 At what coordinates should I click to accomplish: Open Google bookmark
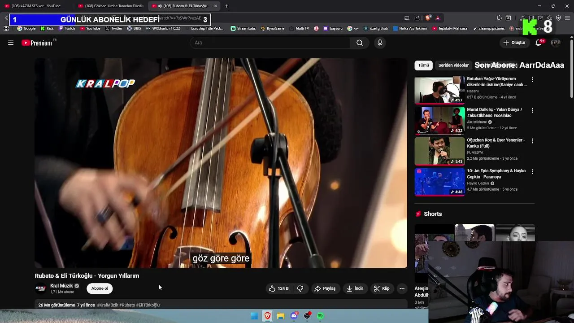click(x=26, y=28)
